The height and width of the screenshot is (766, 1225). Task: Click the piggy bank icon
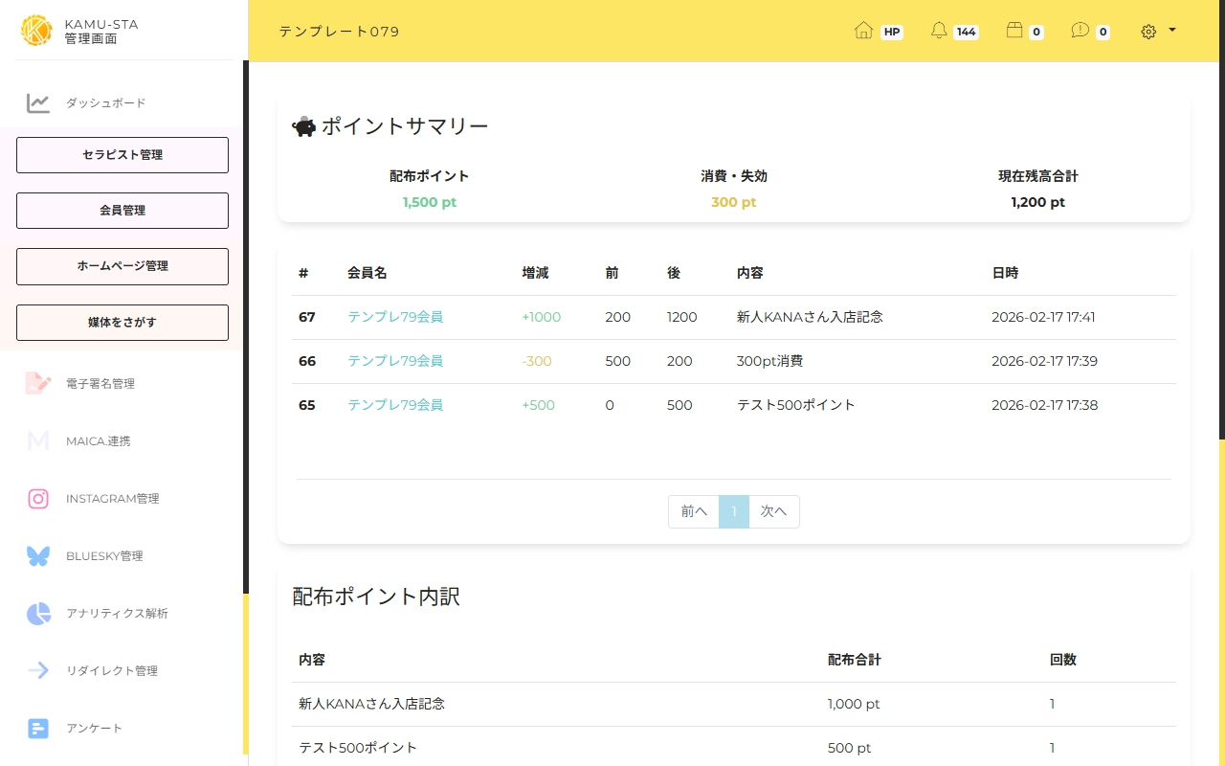click(304, 126)
